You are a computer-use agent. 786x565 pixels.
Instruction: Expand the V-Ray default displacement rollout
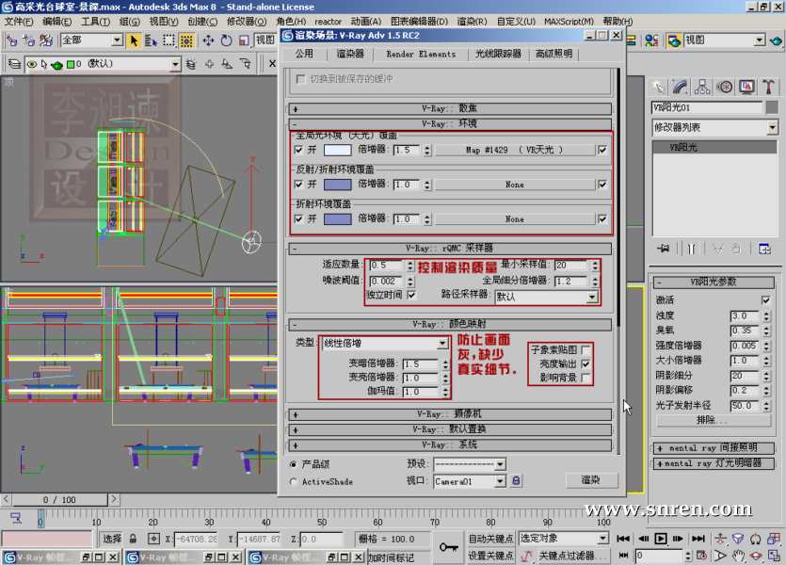[x=450, y=429]
